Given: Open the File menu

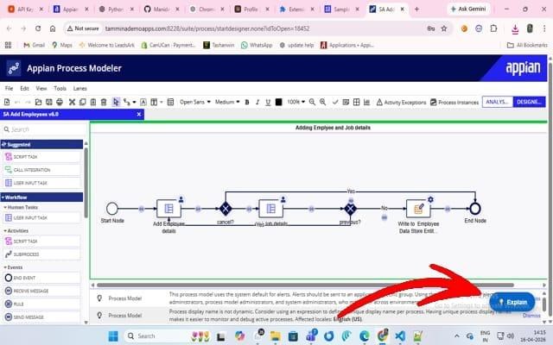Looking at the screenshot, I should (x=9, y=88).
